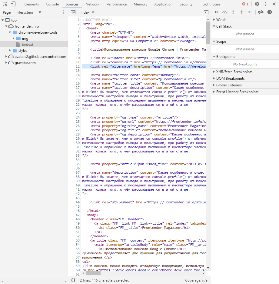
Task: Click the pretty print braces icon
Action: click(x=73, y=280)
